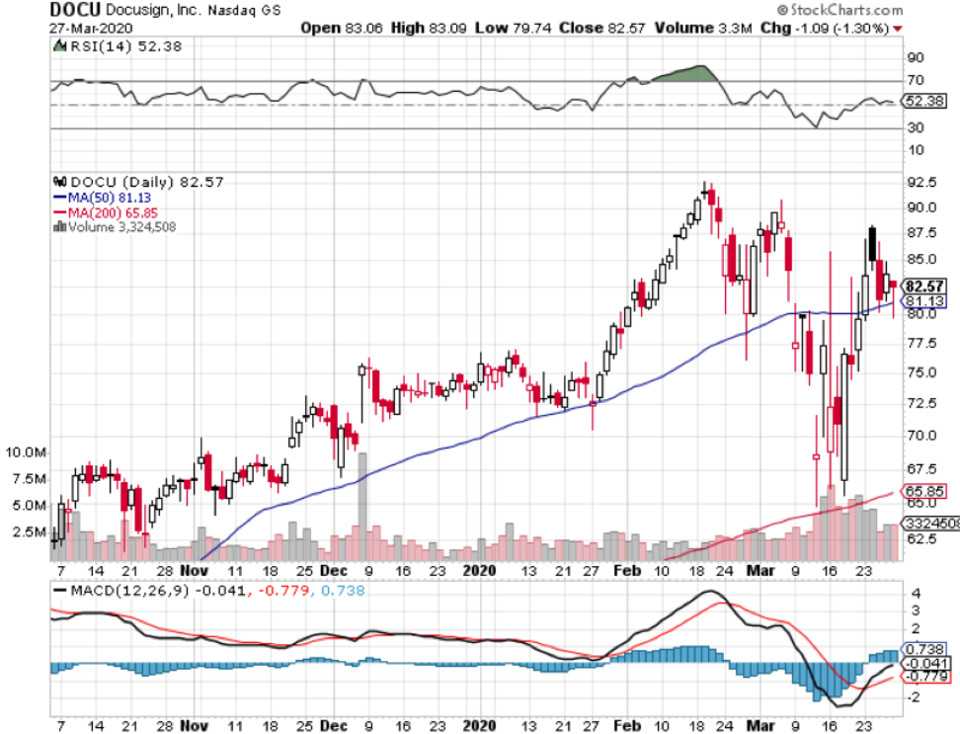The image size is (960, 734).
Task: Click the 70 RSI axis level label
Action: [916, 80]
